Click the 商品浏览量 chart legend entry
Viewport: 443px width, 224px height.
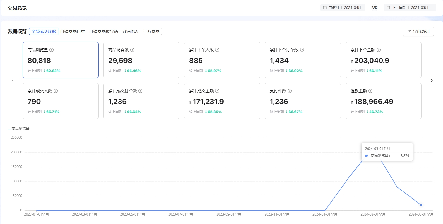19,129
